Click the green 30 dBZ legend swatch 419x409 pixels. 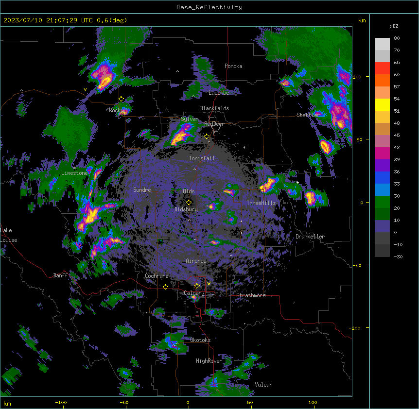coord(382,202)
